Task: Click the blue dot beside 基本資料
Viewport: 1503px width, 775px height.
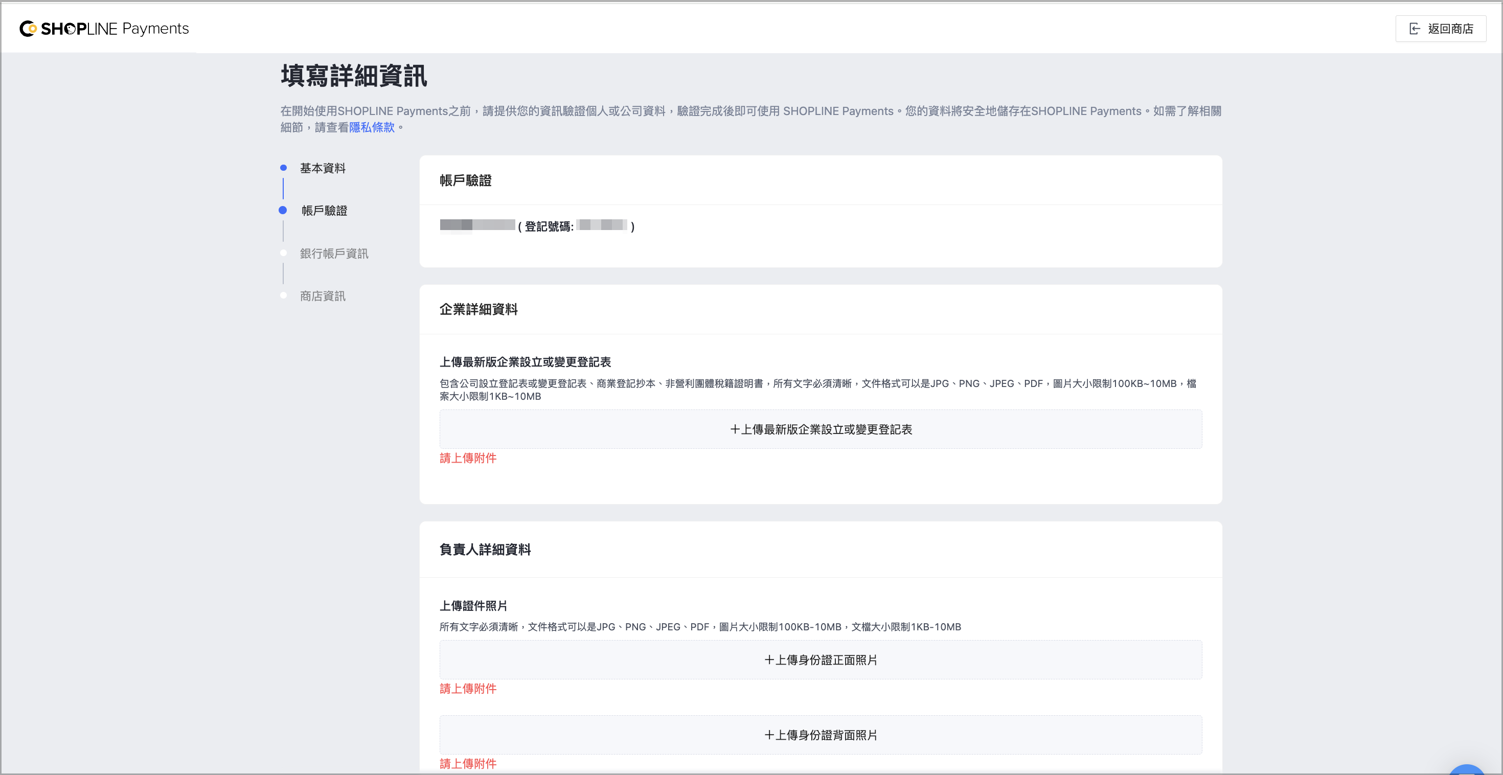Action: point(284,168)
